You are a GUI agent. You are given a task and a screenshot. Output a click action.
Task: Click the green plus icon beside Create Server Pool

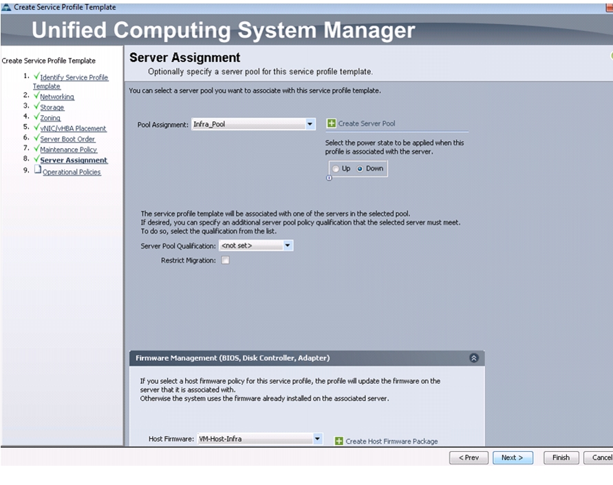[x=331, y=123]
